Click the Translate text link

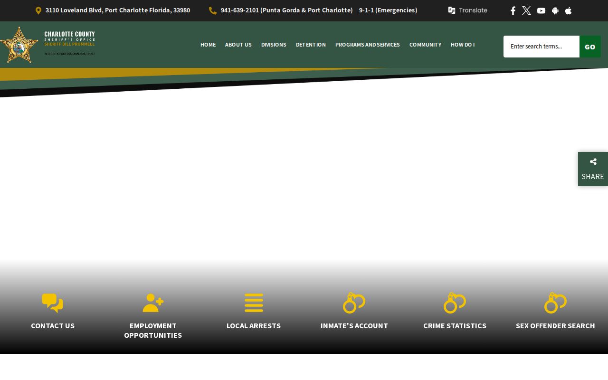click(473, 10)
